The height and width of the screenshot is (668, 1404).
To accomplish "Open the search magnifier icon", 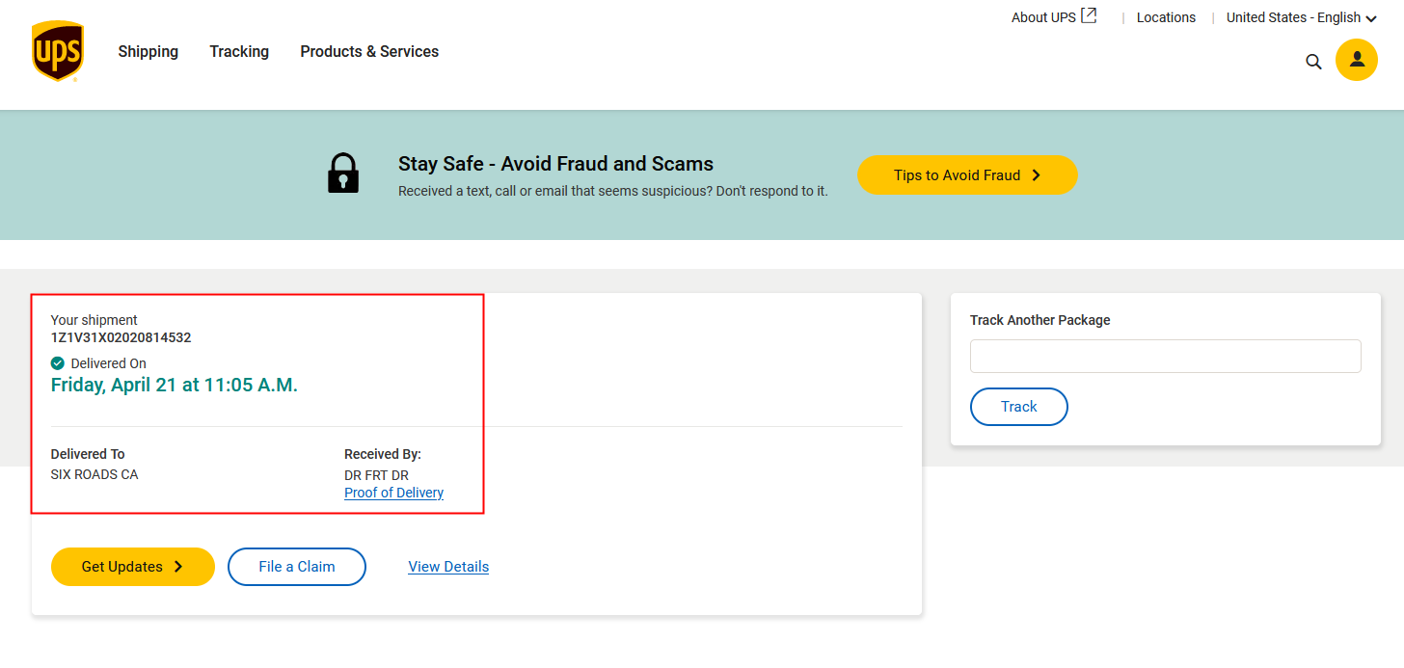I will pos(1313,61).
